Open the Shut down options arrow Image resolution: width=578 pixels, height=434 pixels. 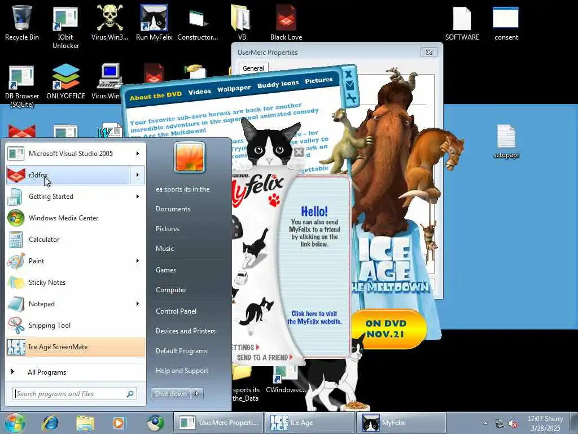197,393
